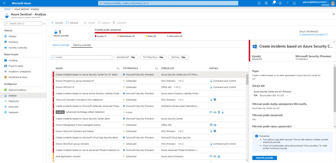Collapse the left navigation menu
Viewport: 336px width, 163px height.
coord(44,24)
